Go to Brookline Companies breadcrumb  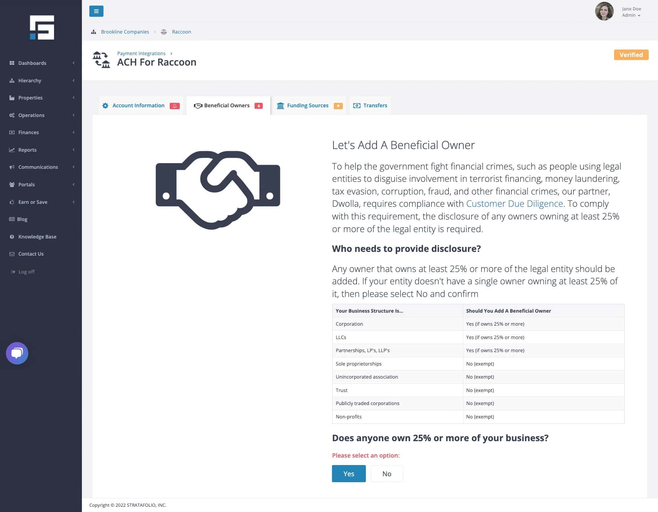(125, 32)
